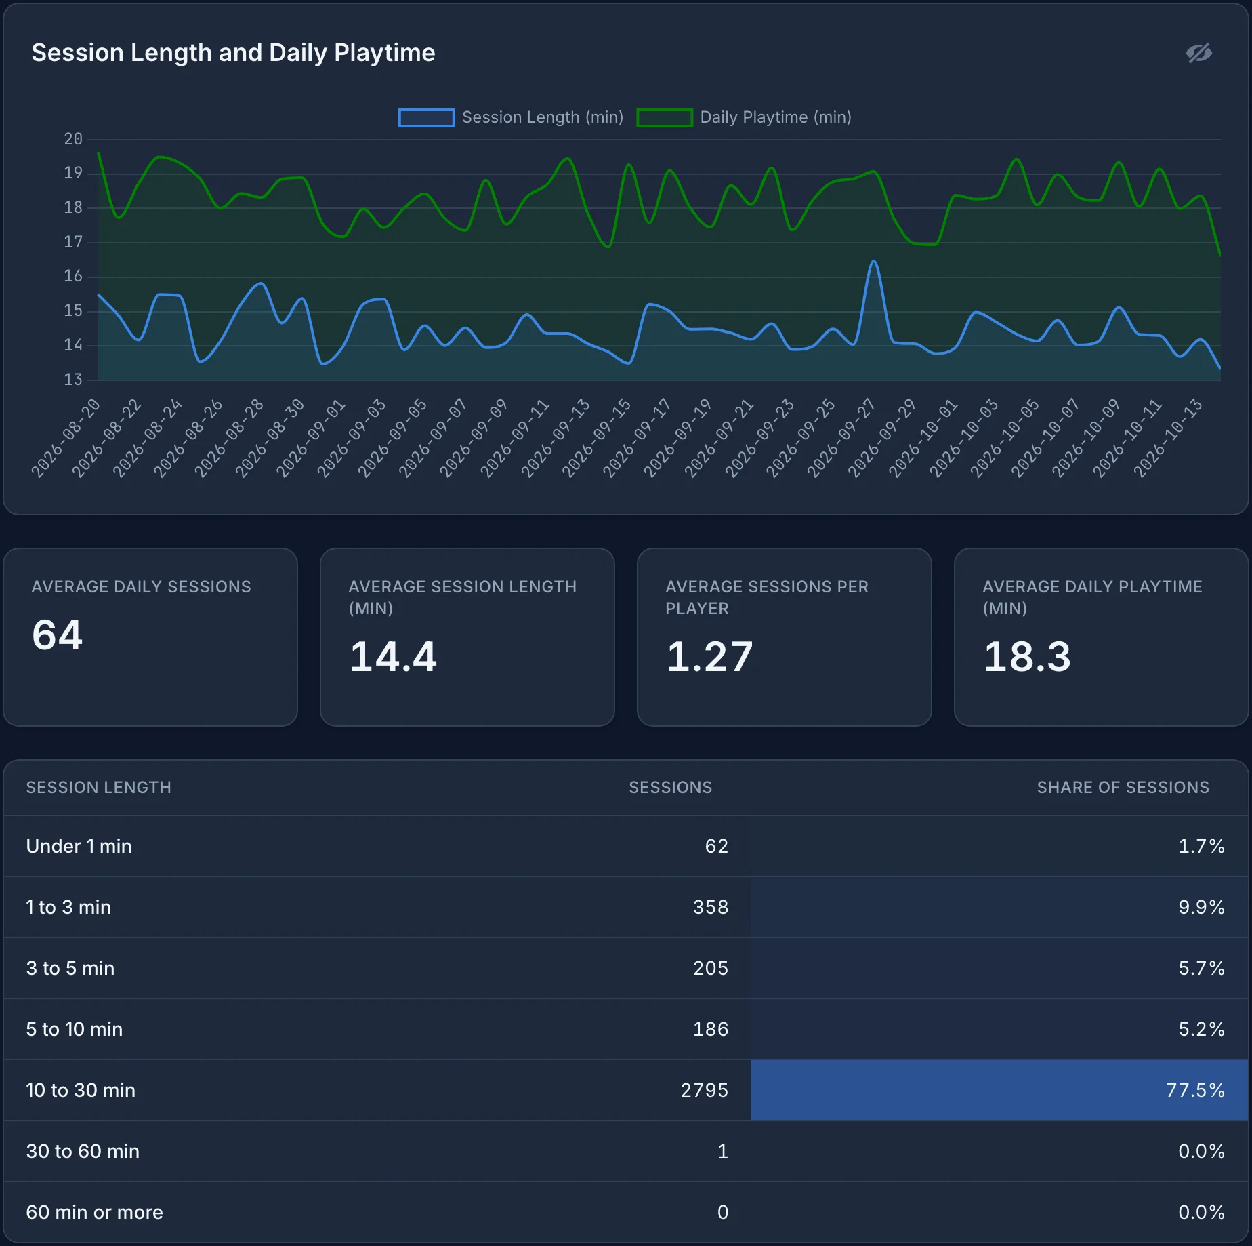Toggle chart visibility with the crossed-eye icon

pos(1198,53)
